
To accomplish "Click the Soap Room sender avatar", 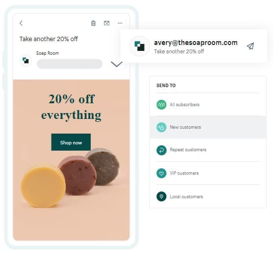I will tap(25, 60).
